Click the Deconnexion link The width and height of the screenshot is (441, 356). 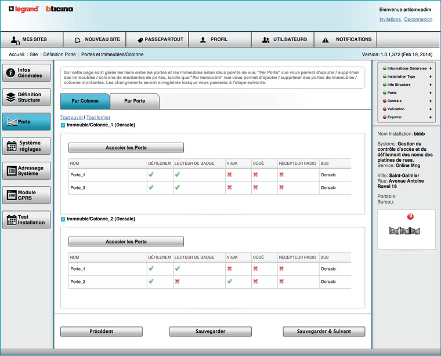tap(418, 19)
